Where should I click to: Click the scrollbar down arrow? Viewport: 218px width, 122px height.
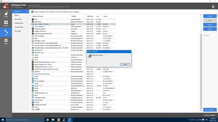[201, 110]
